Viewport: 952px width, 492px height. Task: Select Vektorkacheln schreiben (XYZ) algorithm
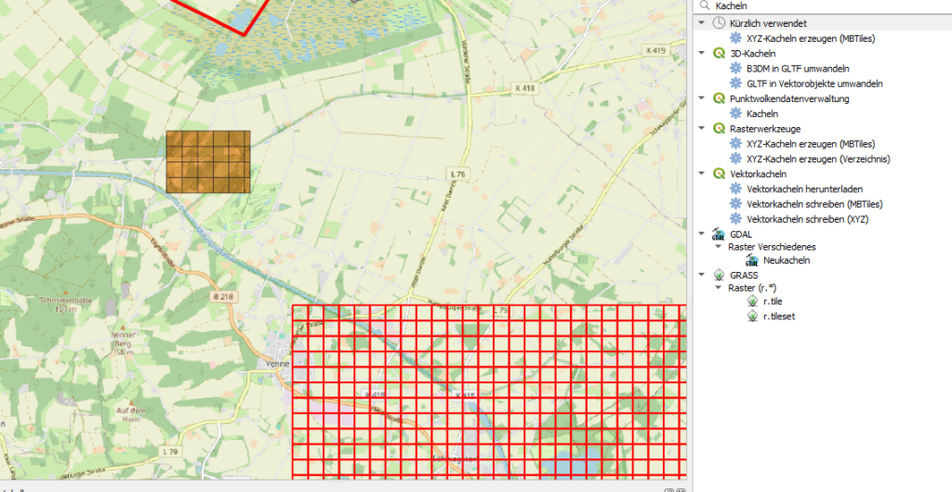(806, 219)
